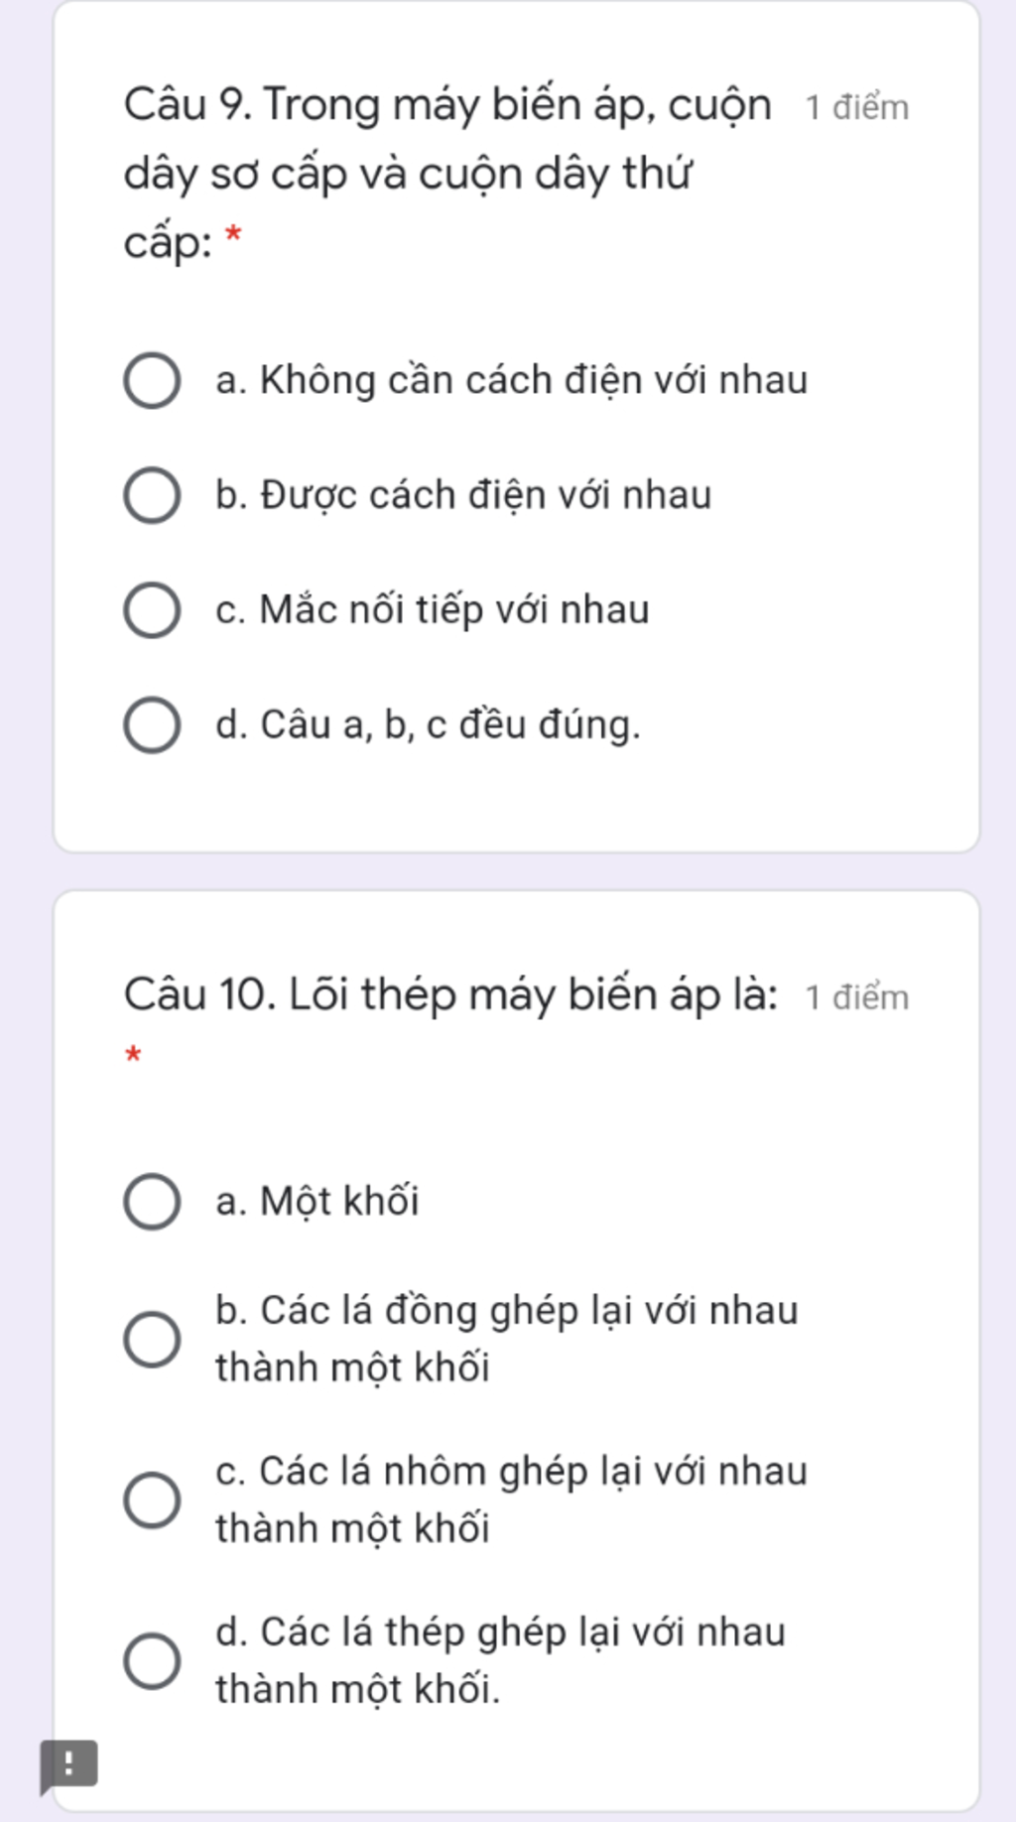
Task: Click label 'Các lá thép ghép lại với nhau'
Action: coord(523,1632)
